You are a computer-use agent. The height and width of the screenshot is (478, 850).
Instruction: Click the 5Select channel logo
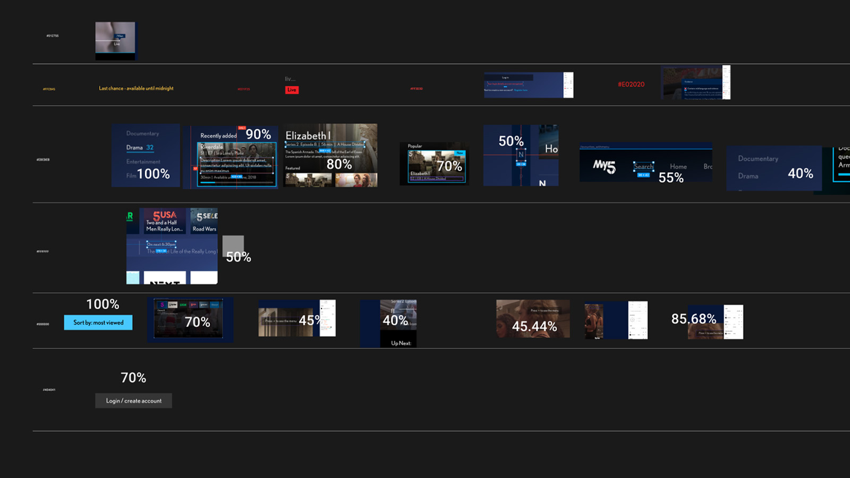click(207, 216)
